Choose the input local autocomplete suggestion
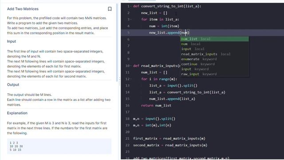 [x=214, y=49]
